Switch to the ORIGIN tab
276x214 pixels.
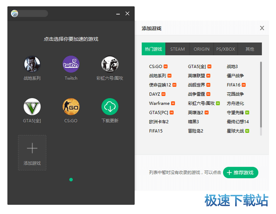pyautogui.click(x=202, y=49)
